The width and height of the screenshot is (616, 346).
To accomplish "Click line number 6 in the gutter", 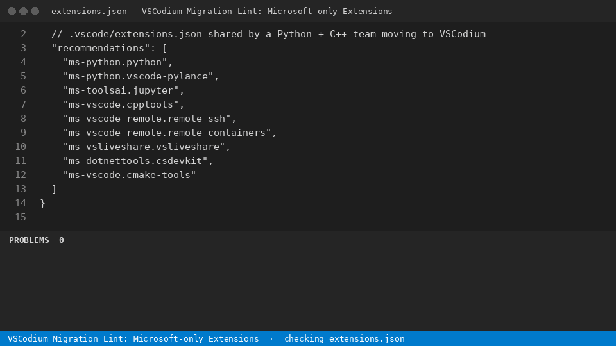I will coord(23,90).
